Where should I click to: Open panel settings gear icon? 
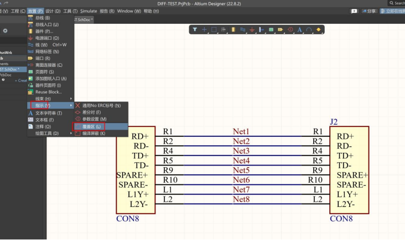(x=5, y=31)
